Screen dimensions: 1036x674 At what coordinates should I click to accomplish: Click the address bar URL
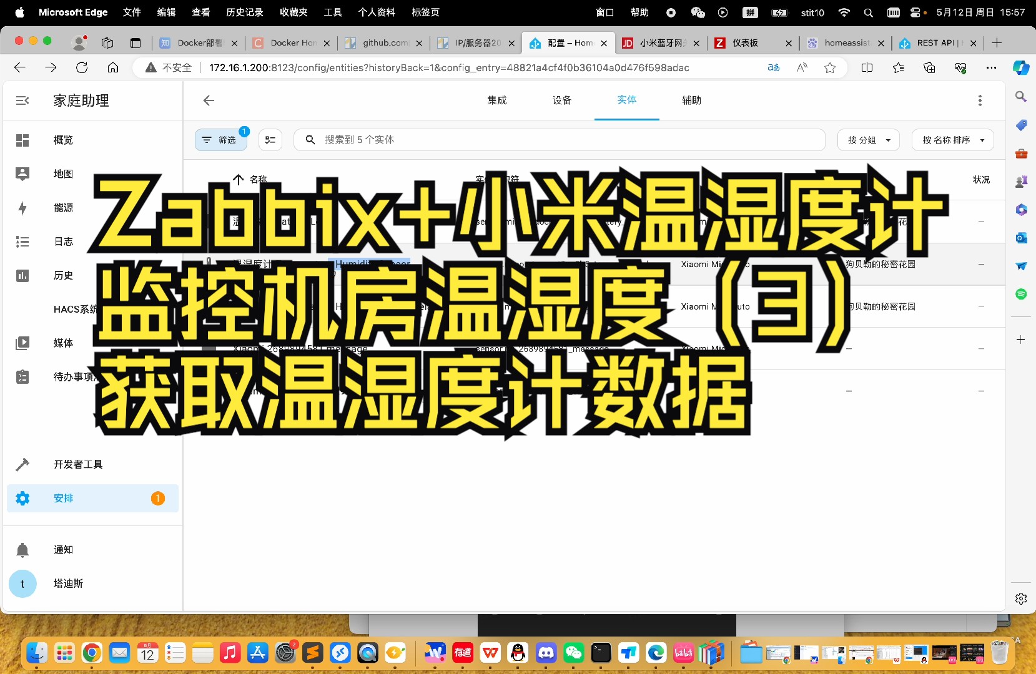coord(450,67)
